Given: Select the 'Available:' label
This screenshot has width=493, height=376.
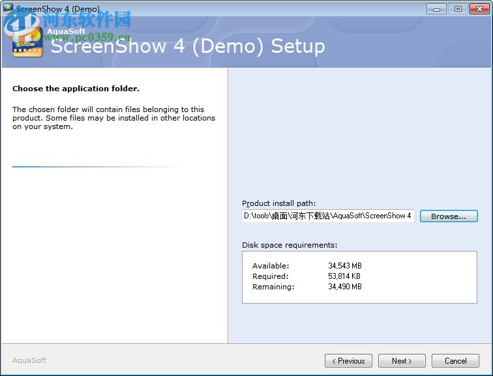Looking at the screenshot, I should (x=271, y=266).
